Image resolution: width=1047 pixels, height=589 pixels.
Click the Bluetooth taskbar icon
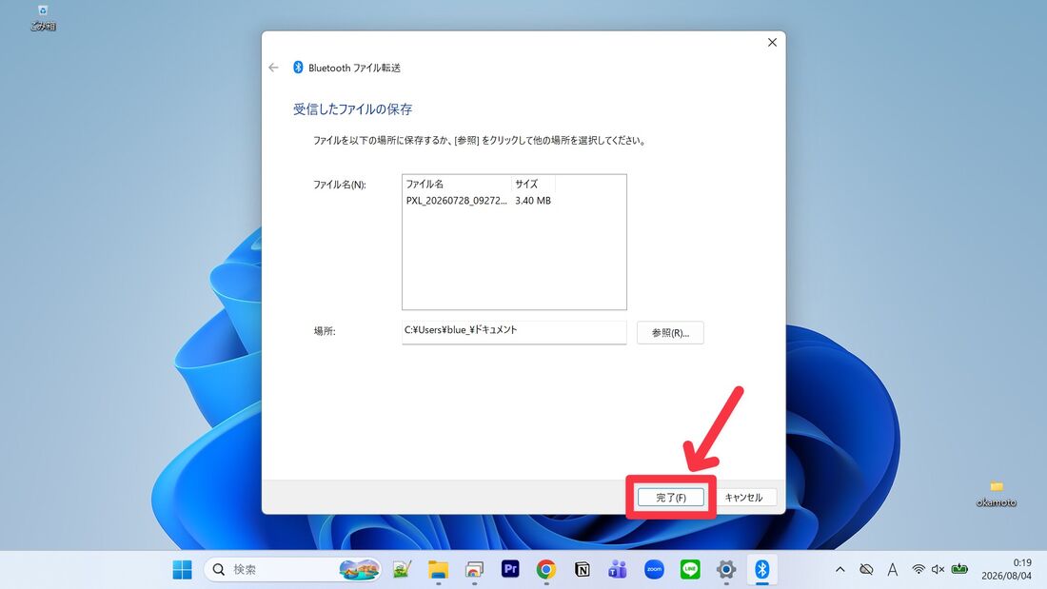[x=761, y=570]
